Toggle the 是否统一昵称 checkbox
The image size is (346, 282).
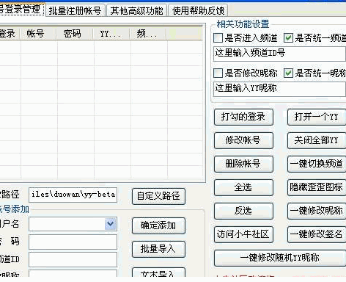click(288, 73)
